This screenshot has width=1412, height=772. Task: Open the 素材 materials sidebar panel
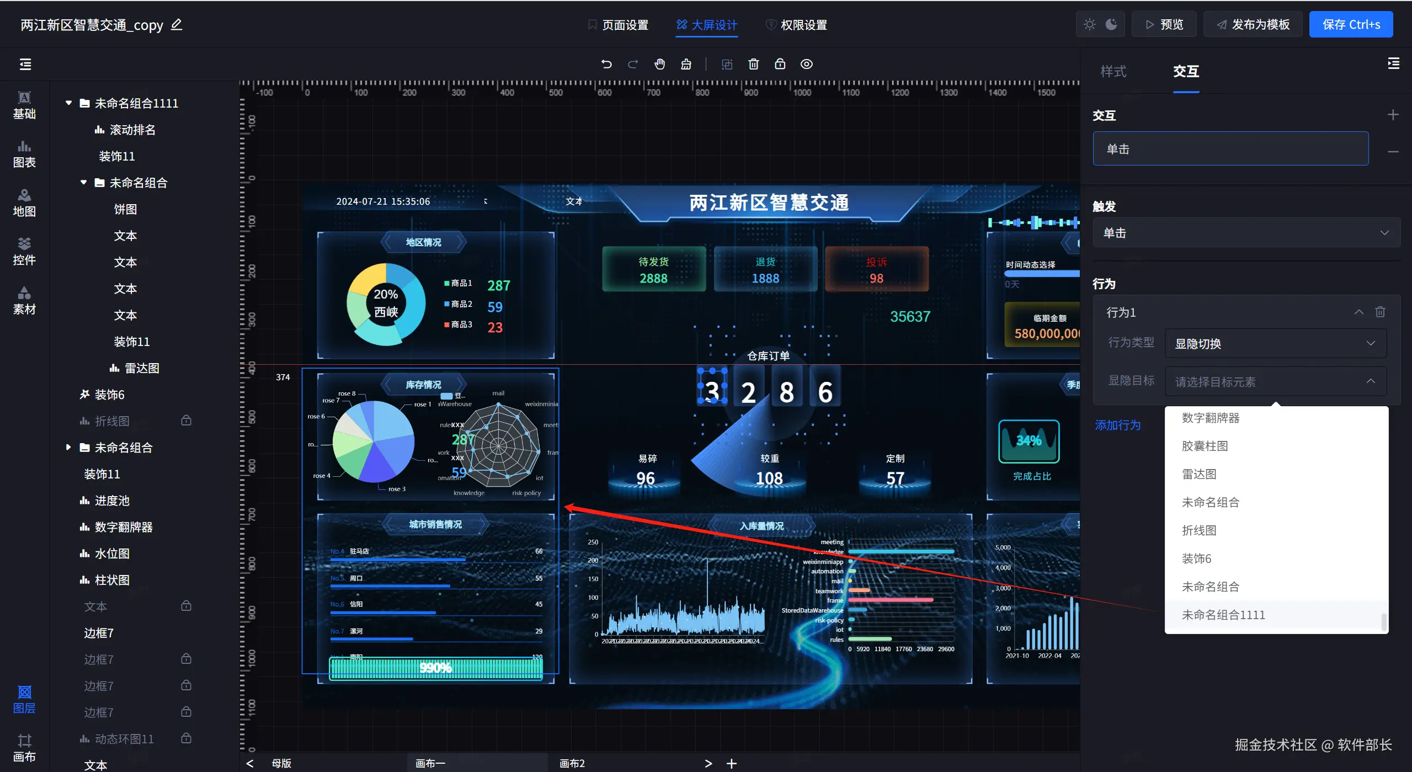click(24, 300)
